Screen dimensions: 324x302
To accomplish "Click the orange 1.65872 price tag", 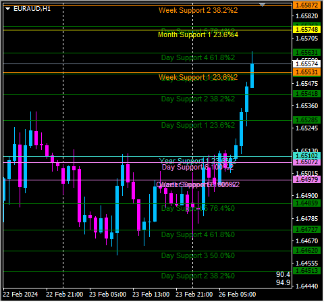I will (x=307, y=5).
